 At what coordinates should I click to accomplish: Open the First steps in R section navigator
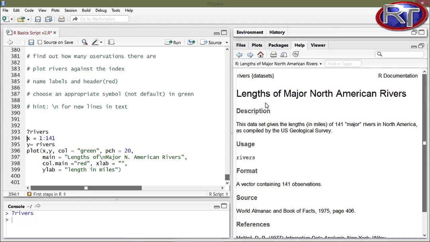click(x=46, y=194)
